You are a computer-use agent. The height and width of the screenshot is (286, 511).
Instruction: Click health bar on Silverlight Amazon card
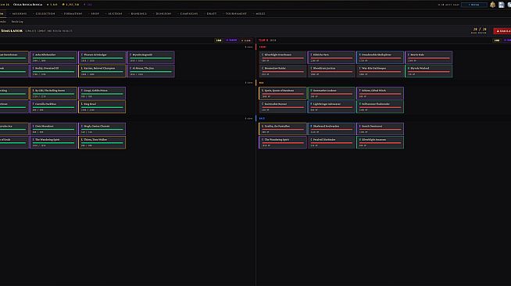380,143
